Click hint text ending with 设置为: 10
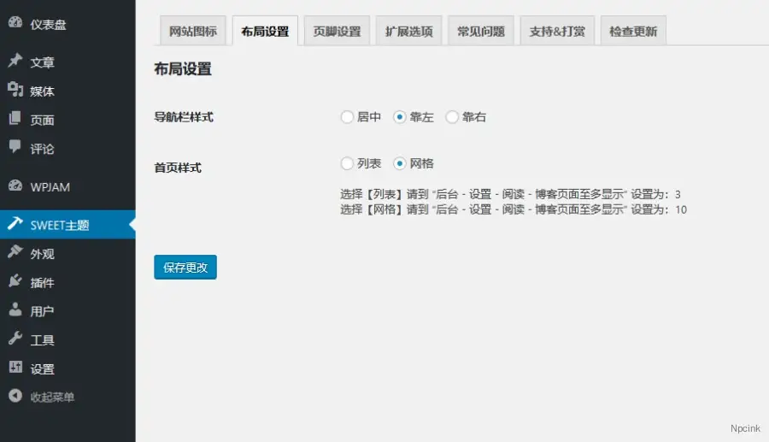This screenshot has width=769, height=442. click(x=514, y=209)
